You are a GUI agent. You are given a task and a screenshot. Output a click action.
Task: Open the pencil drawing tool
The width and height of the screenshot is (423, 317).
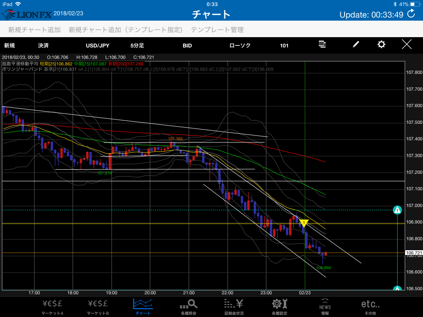click(356, 45)
